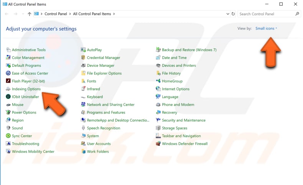
Task: Open the Security and Maintenance link
Action: coord(184,120)
